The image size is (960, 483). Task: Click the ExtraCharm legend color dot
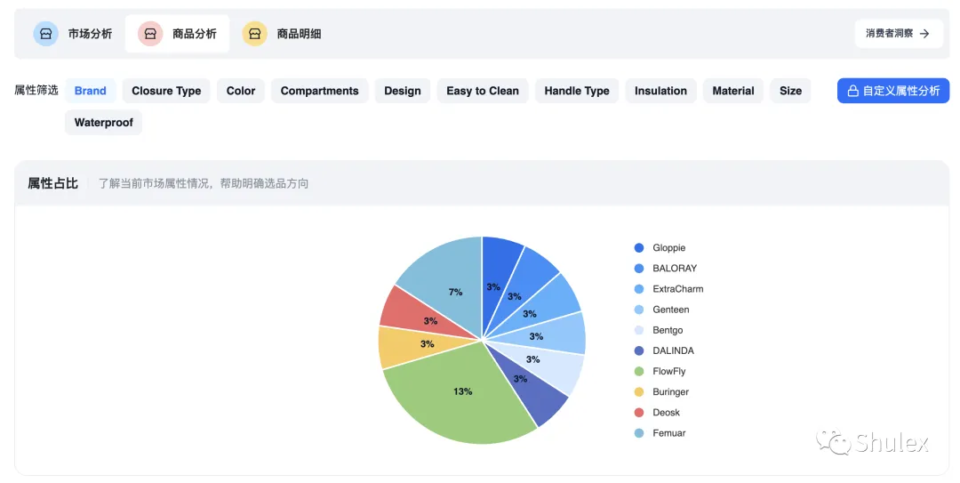pos(639,289)
